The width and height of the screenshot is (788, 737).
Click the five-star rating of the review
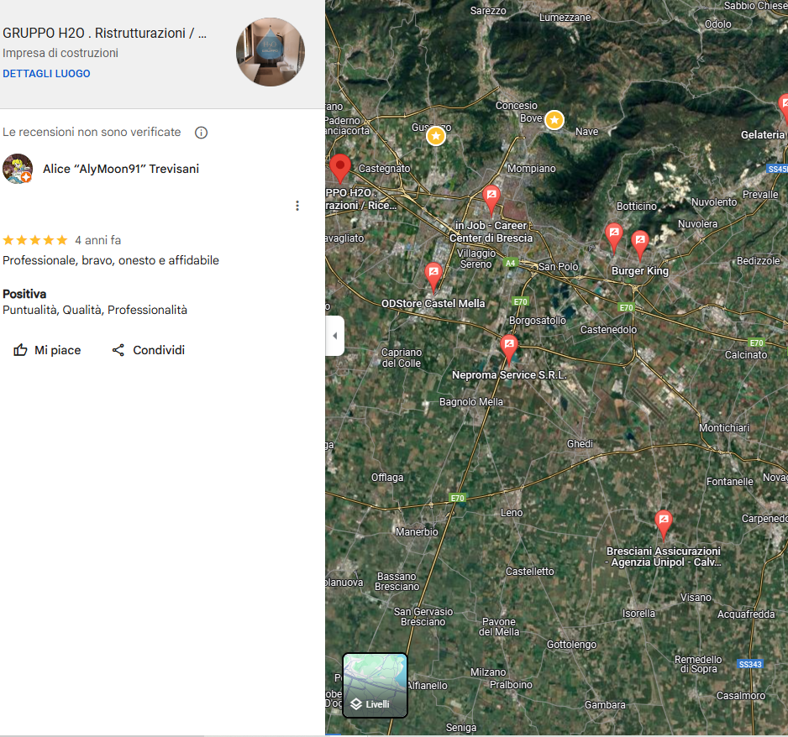pos(35,240)
